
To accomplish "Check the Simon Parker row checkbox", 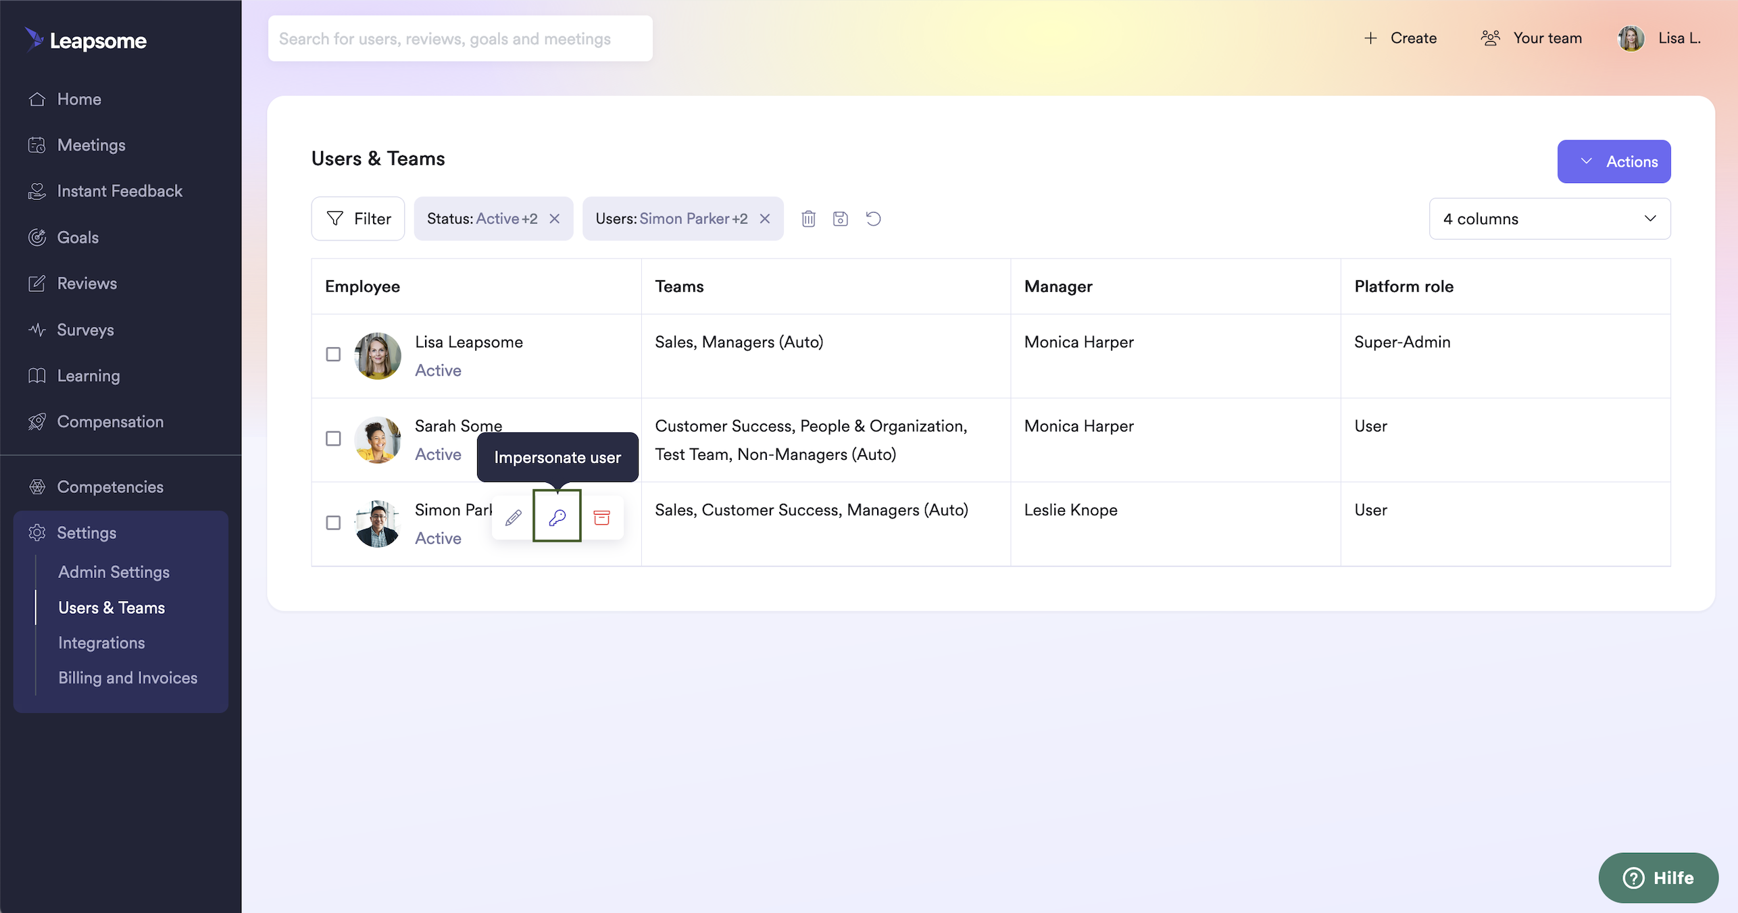I will coord(333,523).
